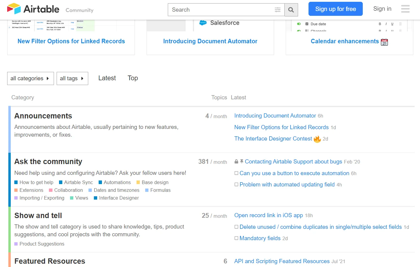Switch to the Top tab
Image resolution: width=420 pixels, height=267 pixels.
tap(133, 78)
